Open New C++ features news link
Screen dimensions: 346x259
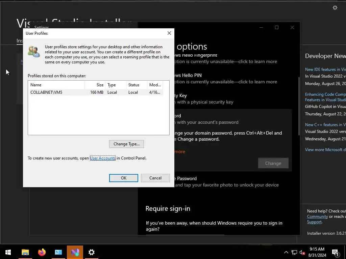(x=325, y=125)
